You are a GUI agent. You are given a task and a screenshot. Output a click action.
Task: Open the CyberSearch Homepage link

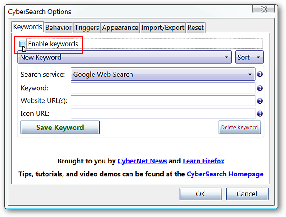[225, 174]
